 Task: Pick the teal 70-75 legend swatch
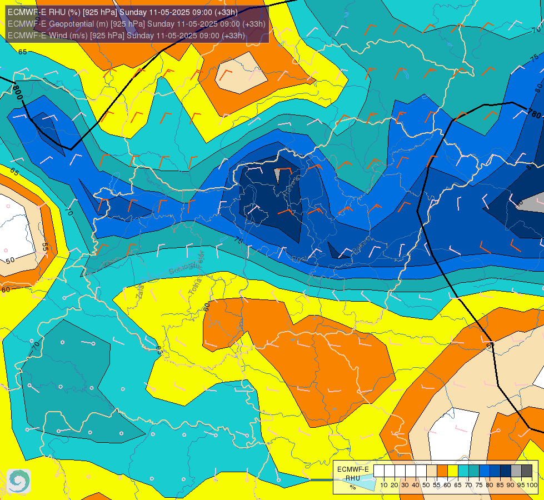pos(473,471)
